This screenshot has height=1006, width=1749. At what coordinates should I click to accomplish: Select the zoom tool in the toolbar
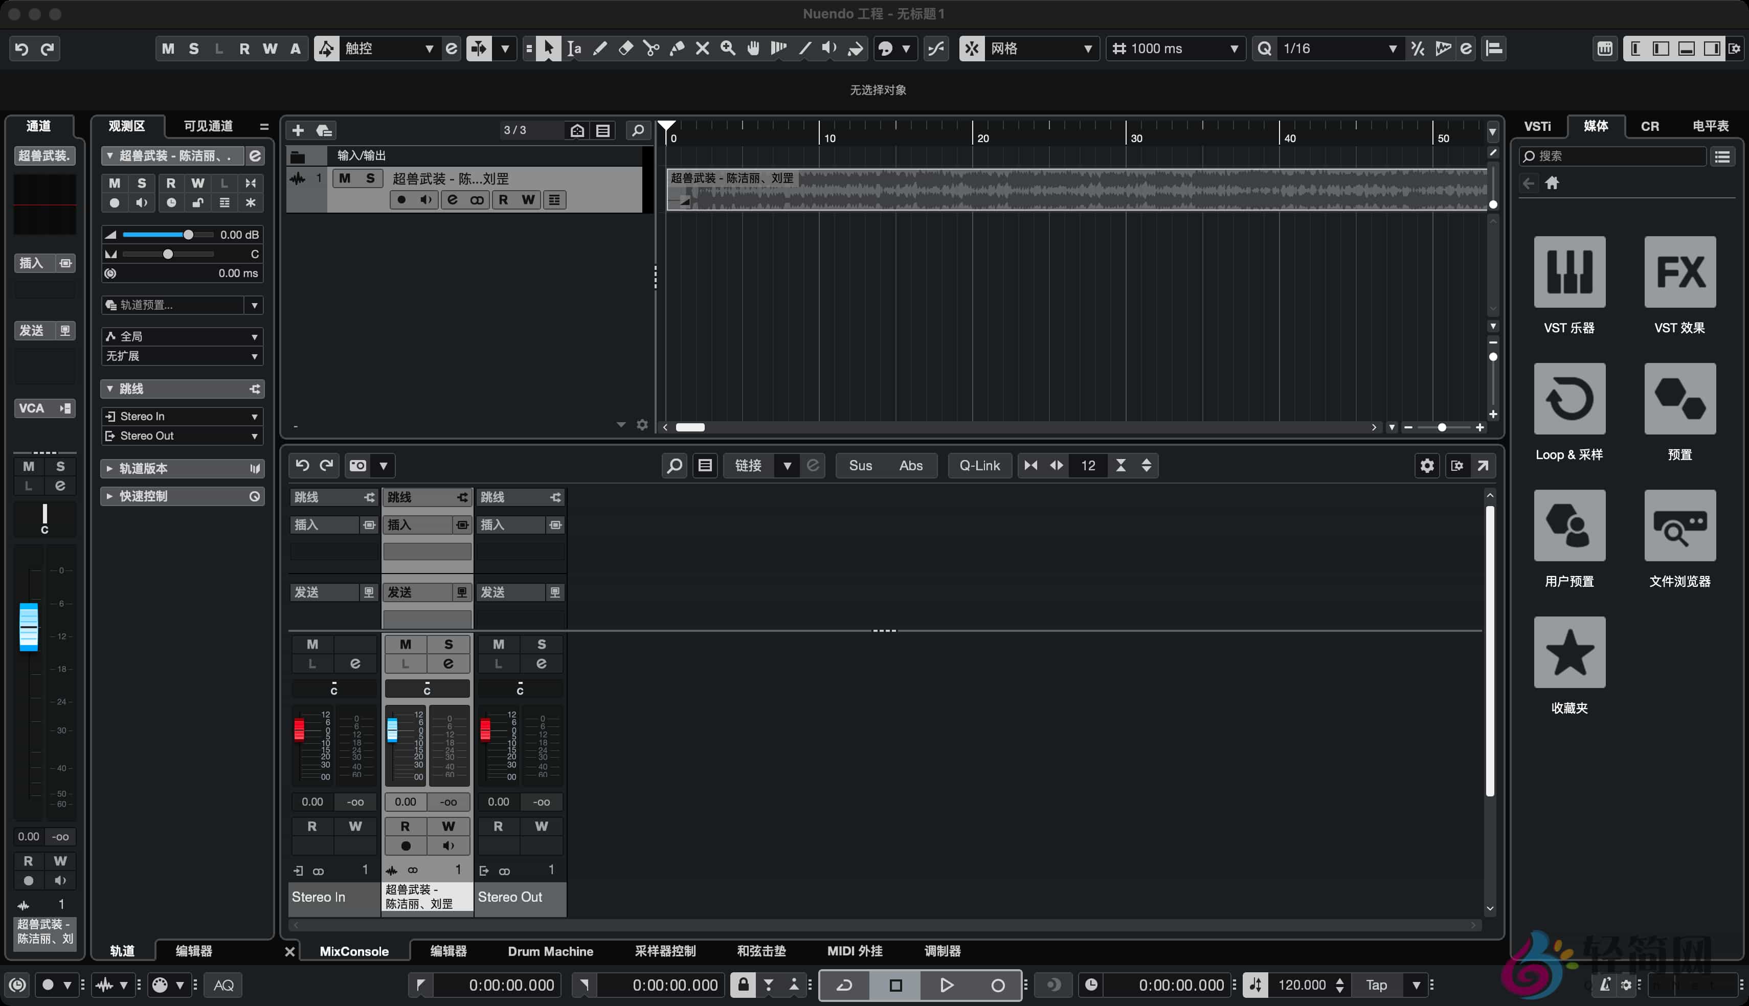click(728, 49)
